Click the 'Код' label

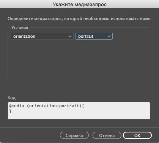coord(12,98)
